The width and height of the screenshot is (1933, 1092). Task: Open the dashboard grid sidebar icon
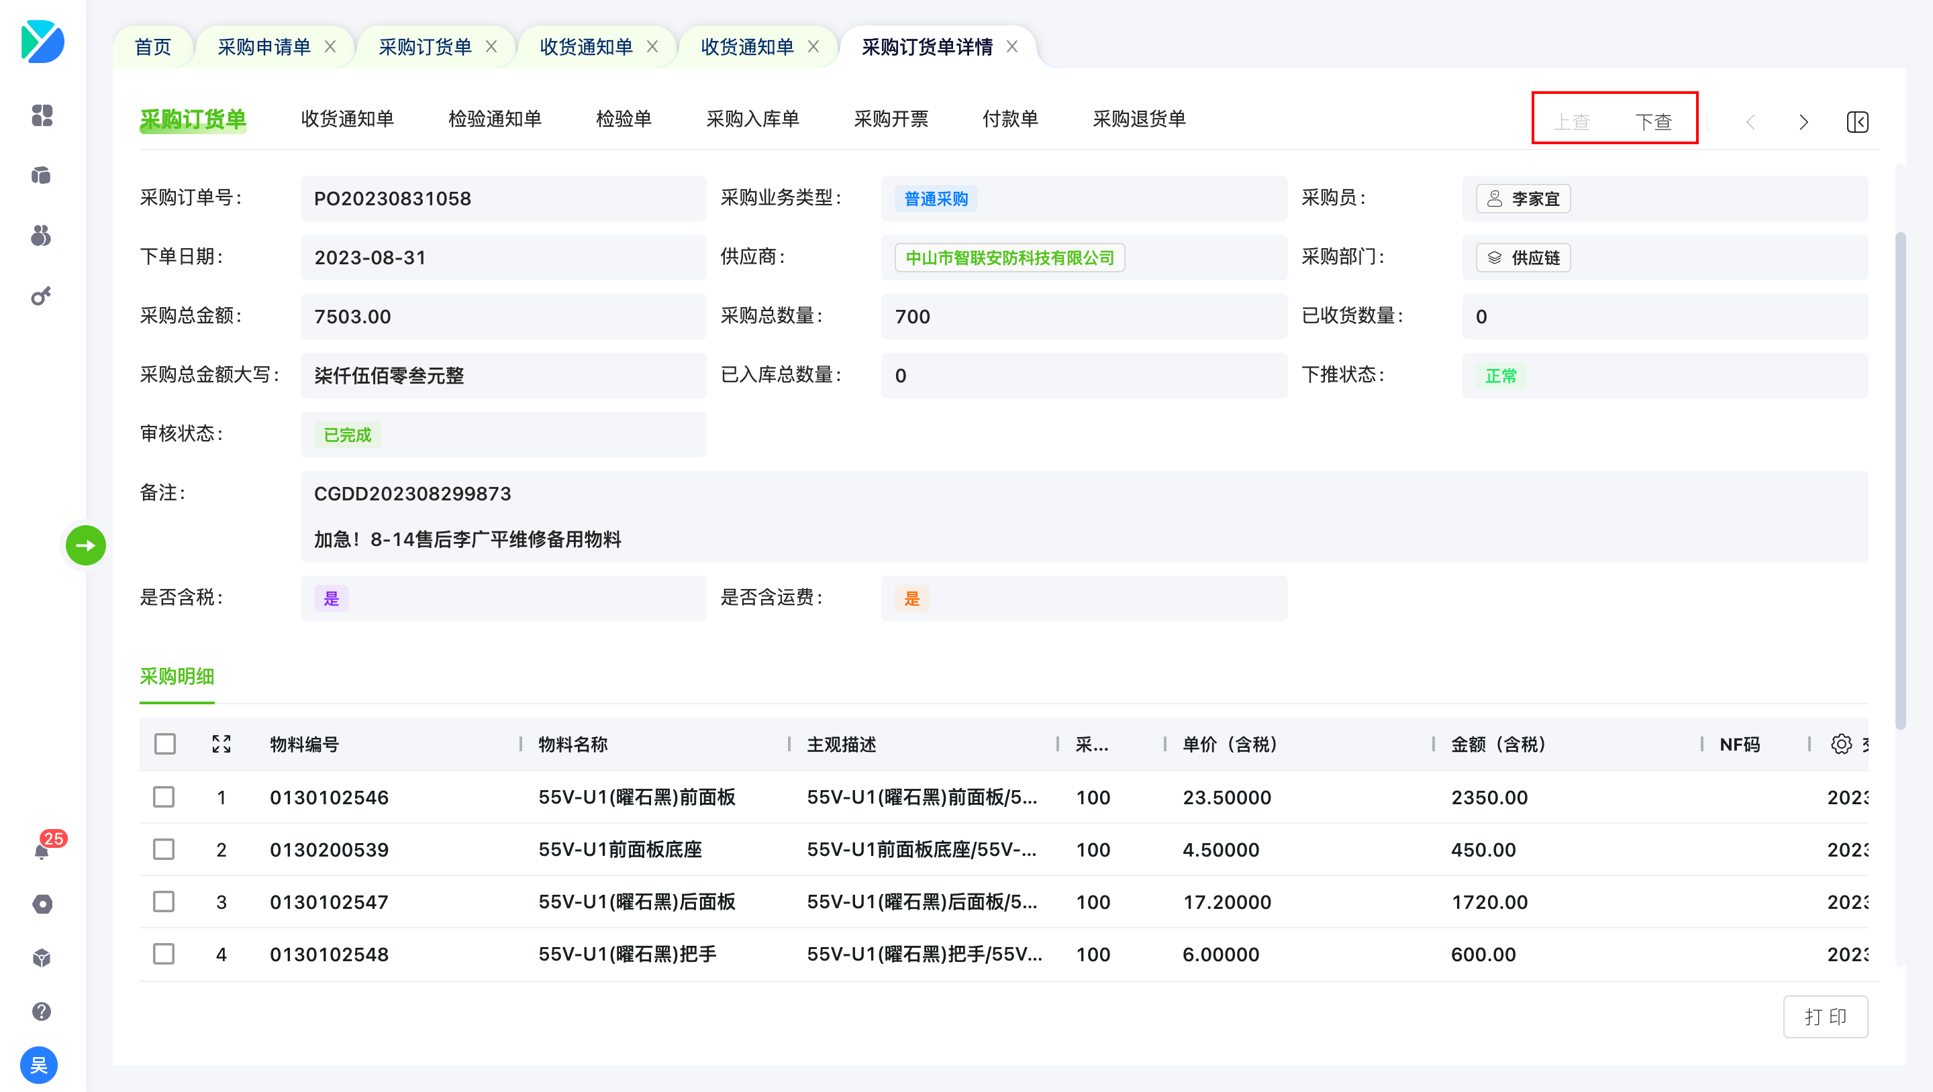point(42,115)
